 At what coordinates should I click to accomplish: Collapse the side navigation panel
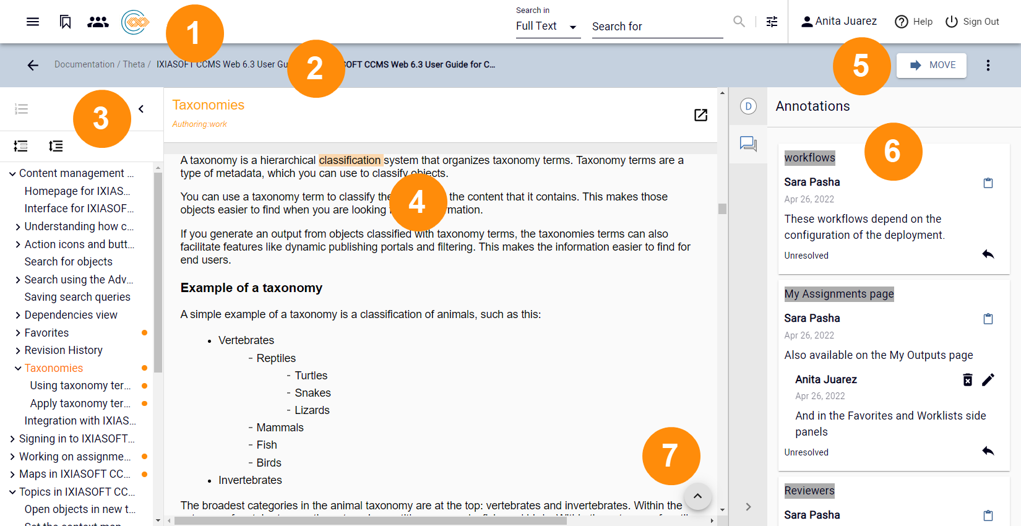pyautogui.click(x=141, y=109)
